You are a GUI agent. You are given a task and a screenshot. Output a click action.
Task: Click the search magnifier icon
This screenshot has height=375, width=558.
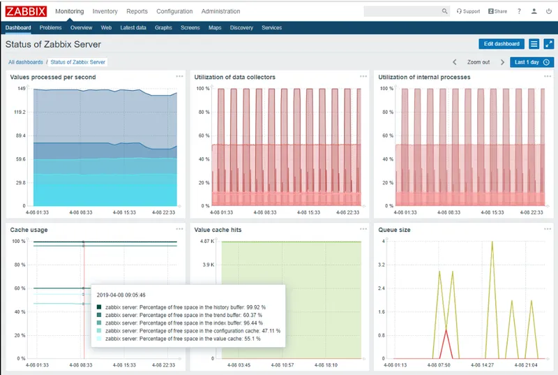point(444,11)
